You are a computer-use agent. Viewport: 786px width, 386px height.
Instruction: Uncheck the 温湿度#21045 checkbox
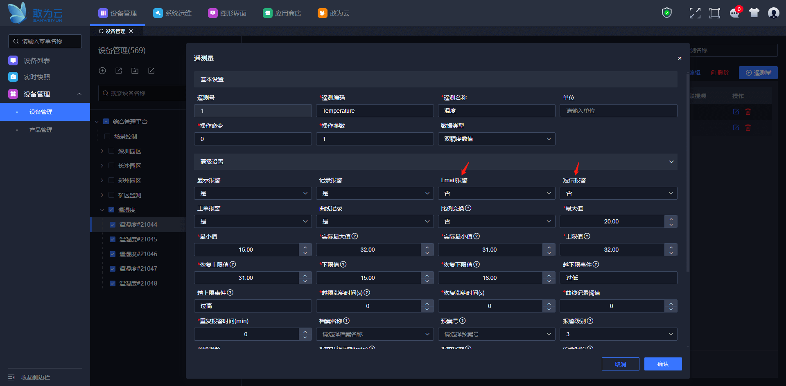[x=113, y=239]
